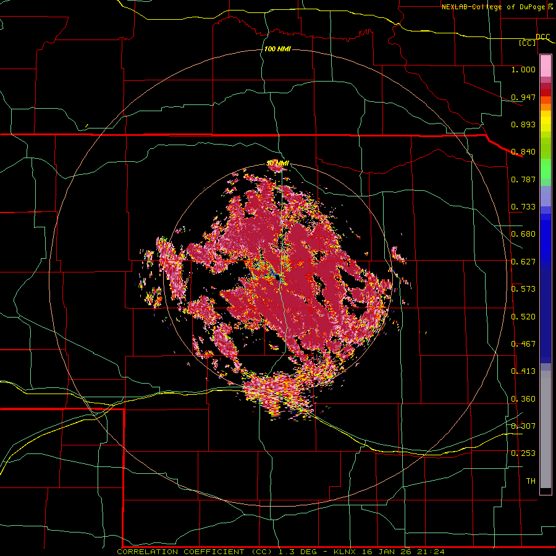Click the '0.947' scale value
Screen dimensions: 556x556
click(523, 97)
